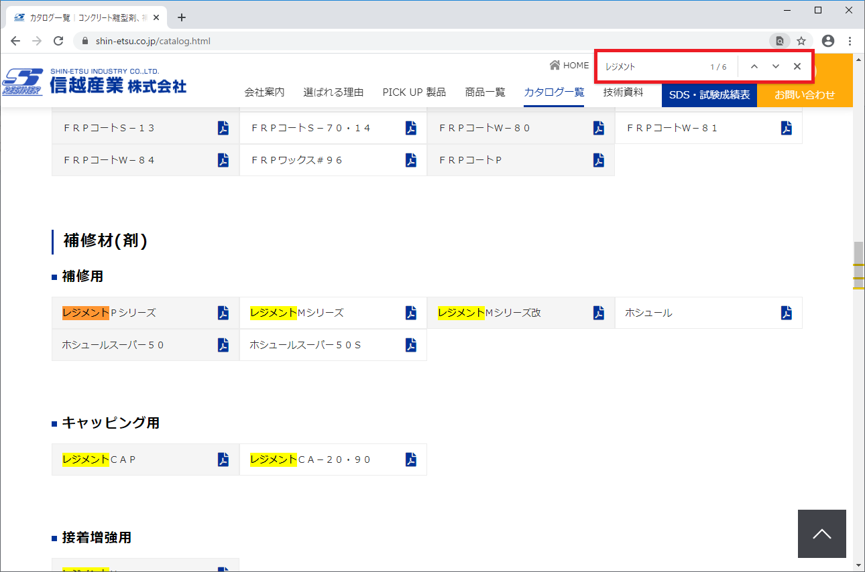865x572 pixels.
Task: Click the scroll-to-top arrow button
Action: (x=822, y=534)
